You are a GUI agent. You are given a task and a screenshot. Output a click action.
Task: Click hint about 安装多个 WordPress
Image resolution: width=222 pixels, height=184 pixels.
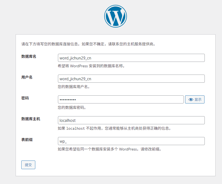pyautogui.click(x=110, y=149)
